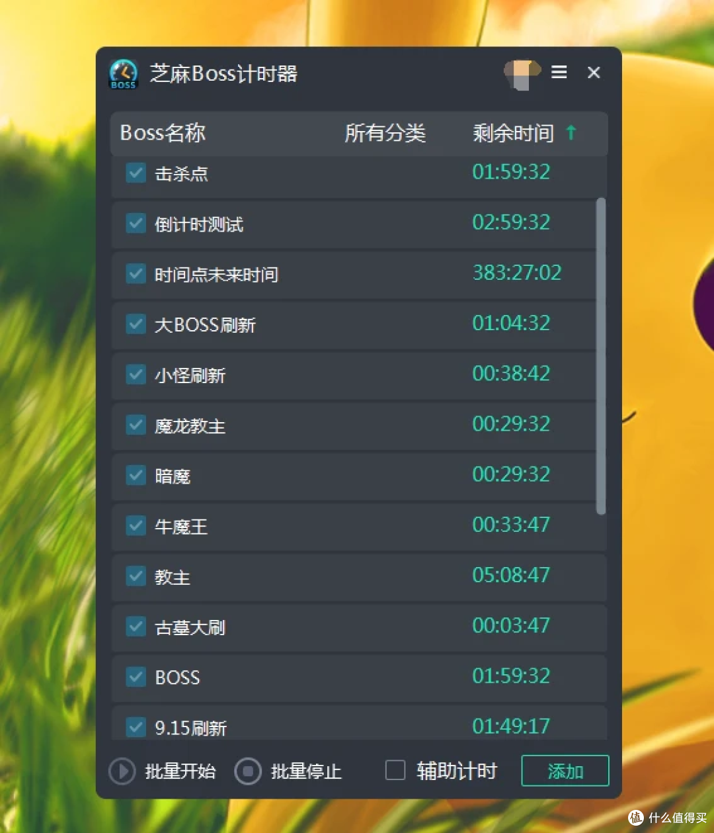Click the 00:38:42 remaining time value
The width and height of the screenshot is (714, 833).
(x=511, y=373)
